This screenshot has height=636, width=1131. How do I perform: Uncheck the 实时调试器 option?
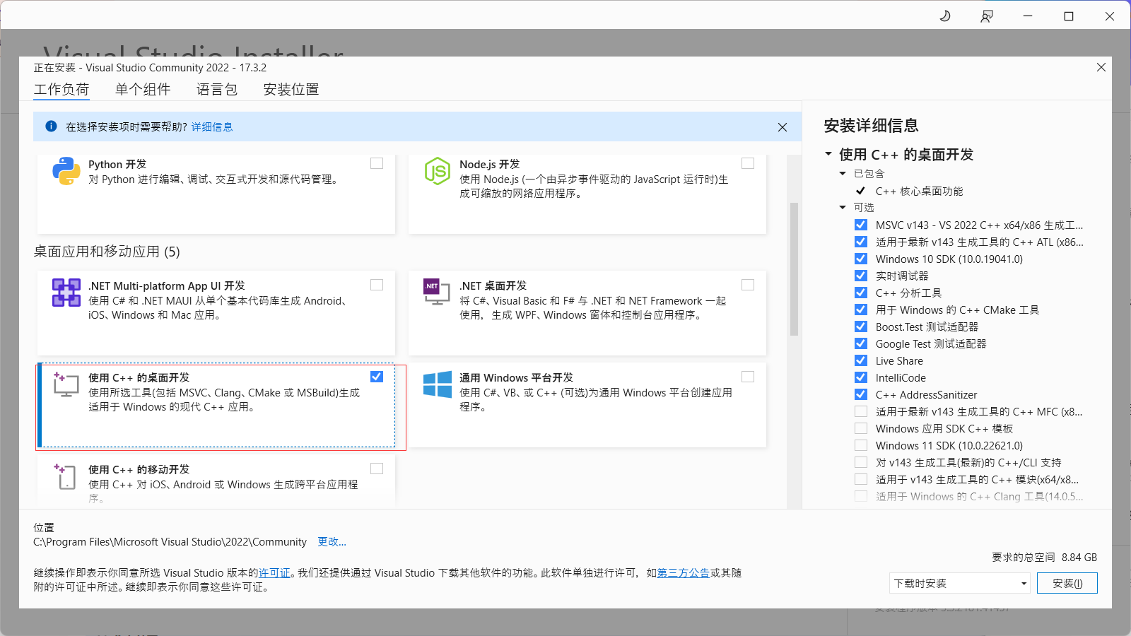861,276
